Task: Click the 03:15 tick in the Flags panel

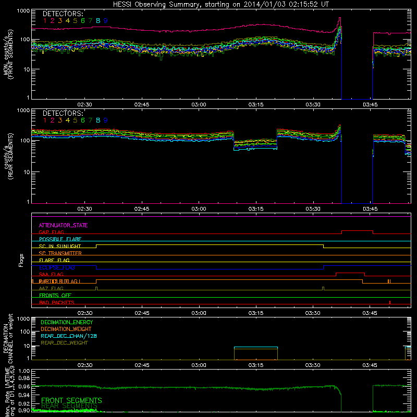Action: pyautogui.click(x=256, y=313)
